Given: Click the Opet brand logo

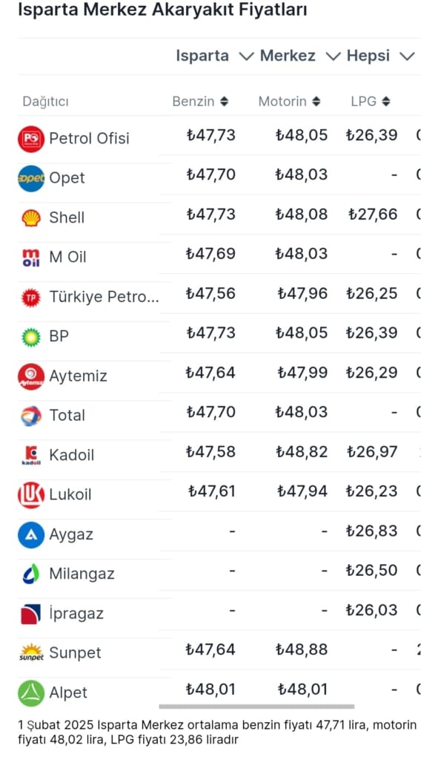Looking at the screenshot, I should [x=31, y=178].
